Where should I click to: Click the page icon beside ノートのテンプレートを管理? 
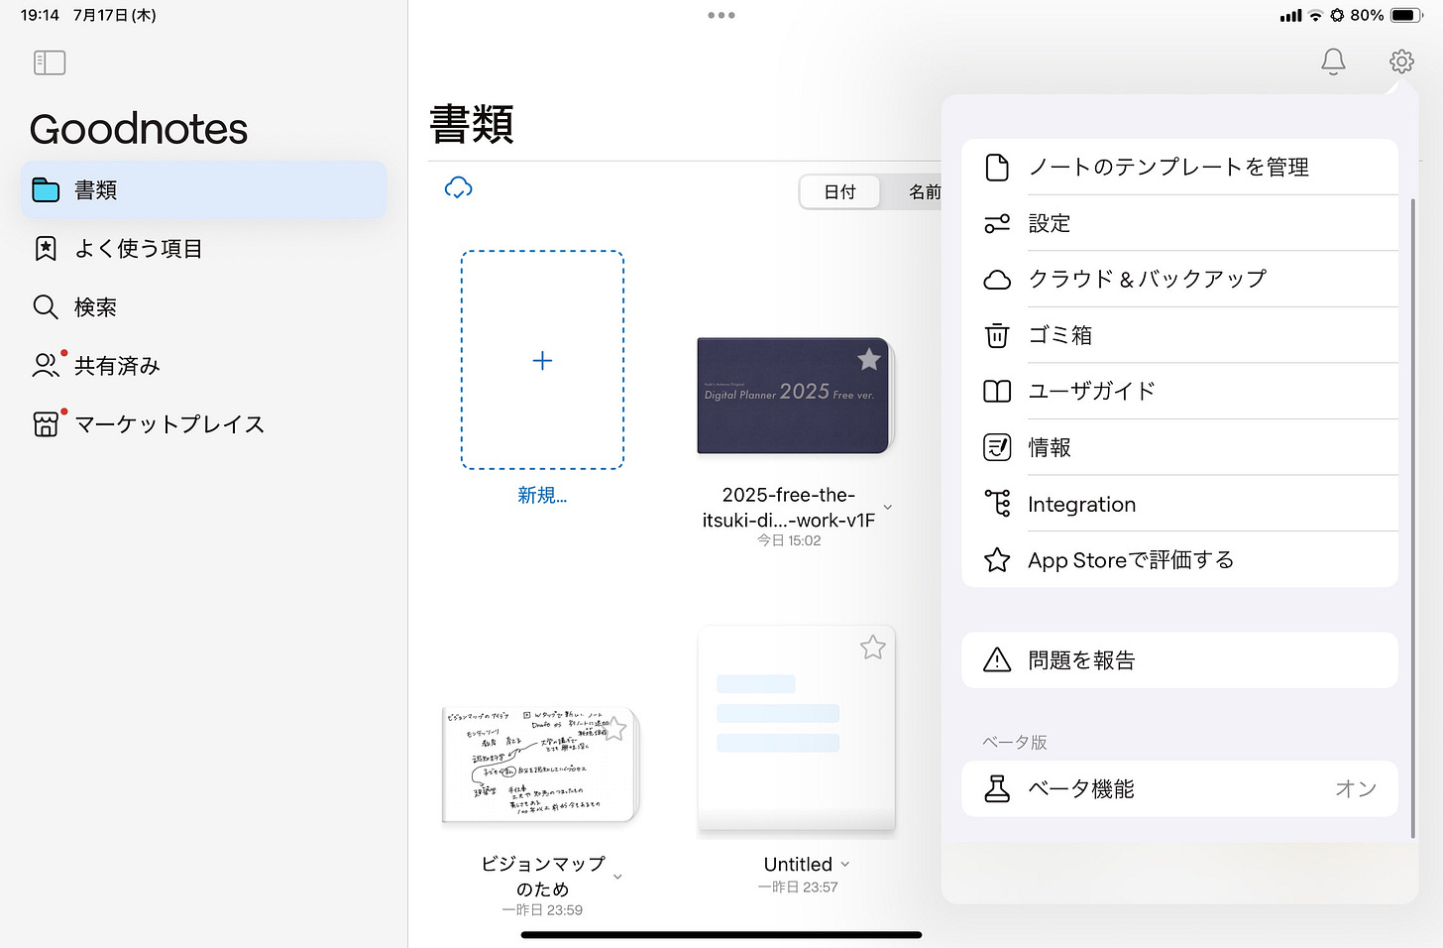(x=997, y=167)
